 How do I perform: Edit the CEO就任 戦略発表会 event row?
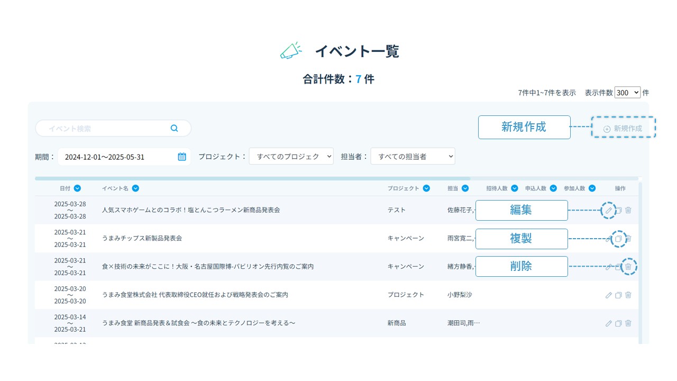point(608,295)
